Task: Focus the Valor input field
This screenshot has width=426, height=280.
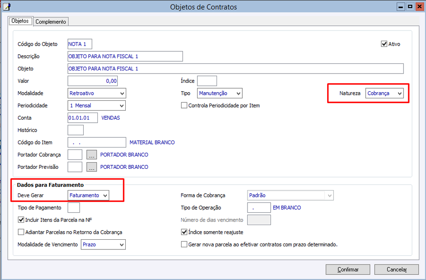Action: pyautogui.click(x=93, y=81)
